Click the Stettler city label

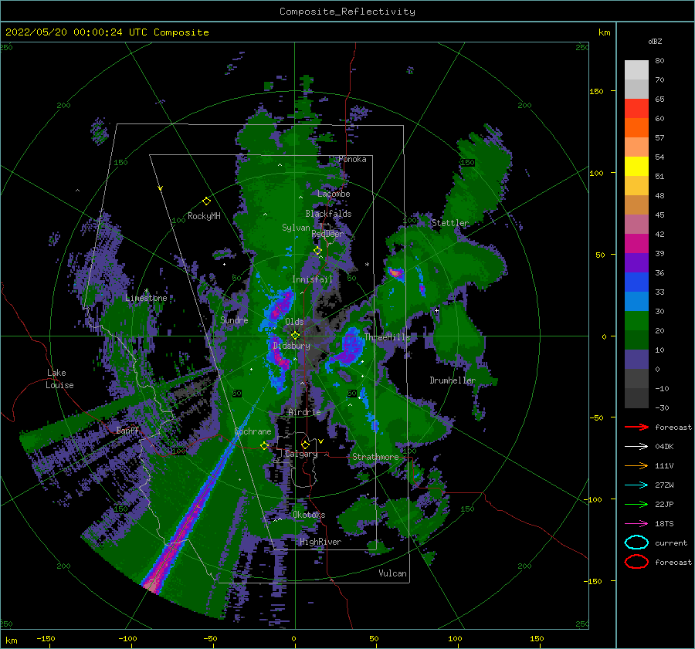(450, 223)
